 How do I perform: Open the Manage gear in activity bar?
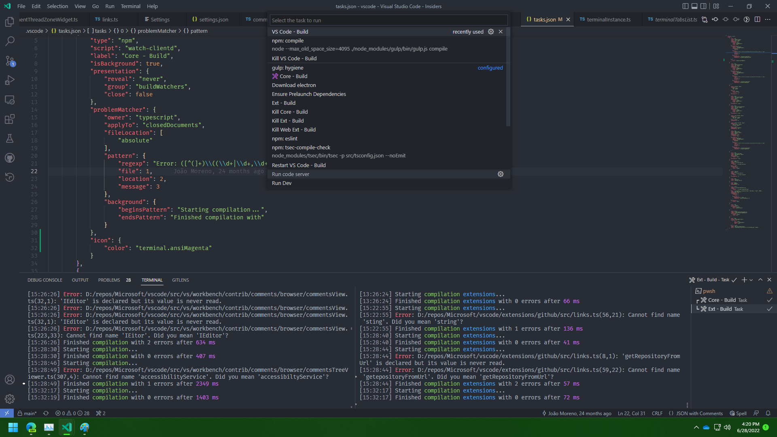point(10,399)
